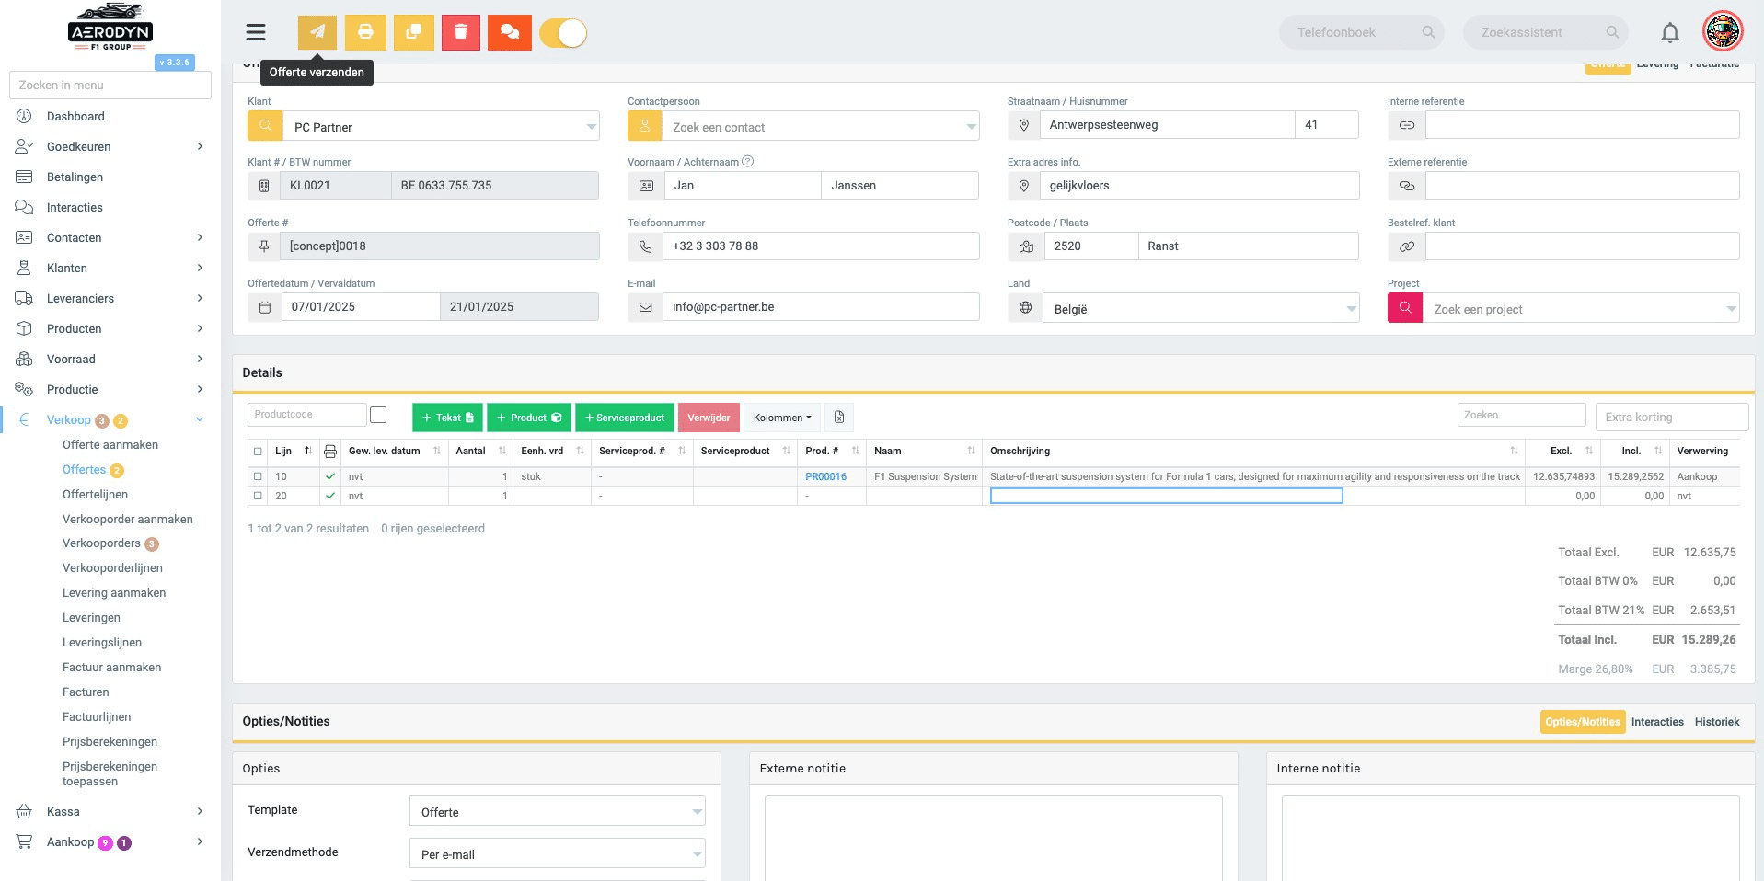The height and width of the screenshot is (881, 1764).
Task: Click the printer column header icon
Action: [330, 452]
